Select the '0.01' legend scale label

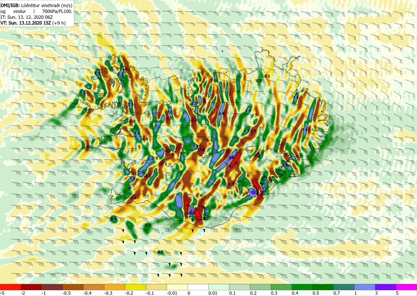click(213, 293)
